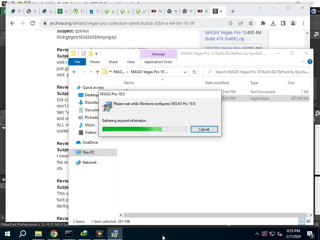Switch to the View ribbon tab
320x240 pixels.
tap(131, 62)
